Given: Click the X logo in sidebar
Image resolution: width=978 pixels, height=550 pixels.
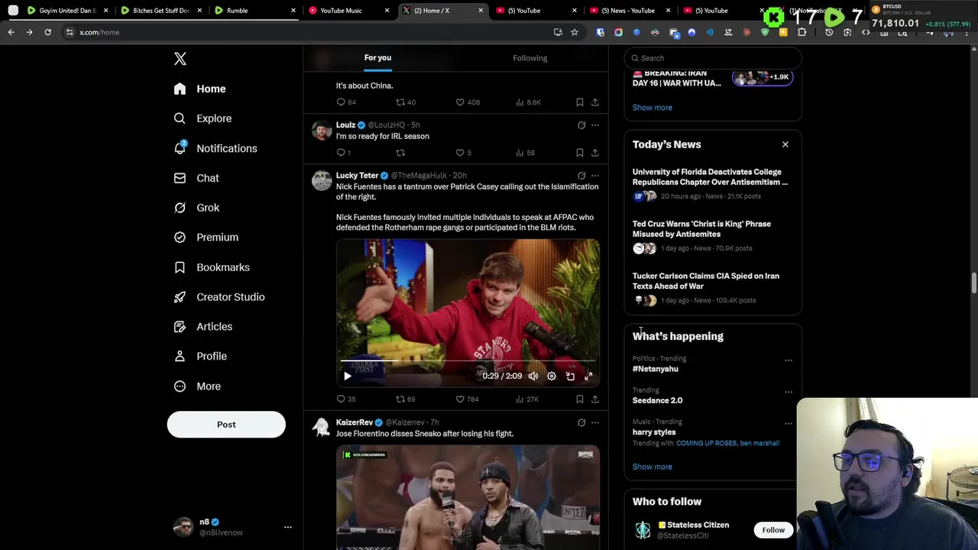Looking at the screenshot, I should coord(180,59).
